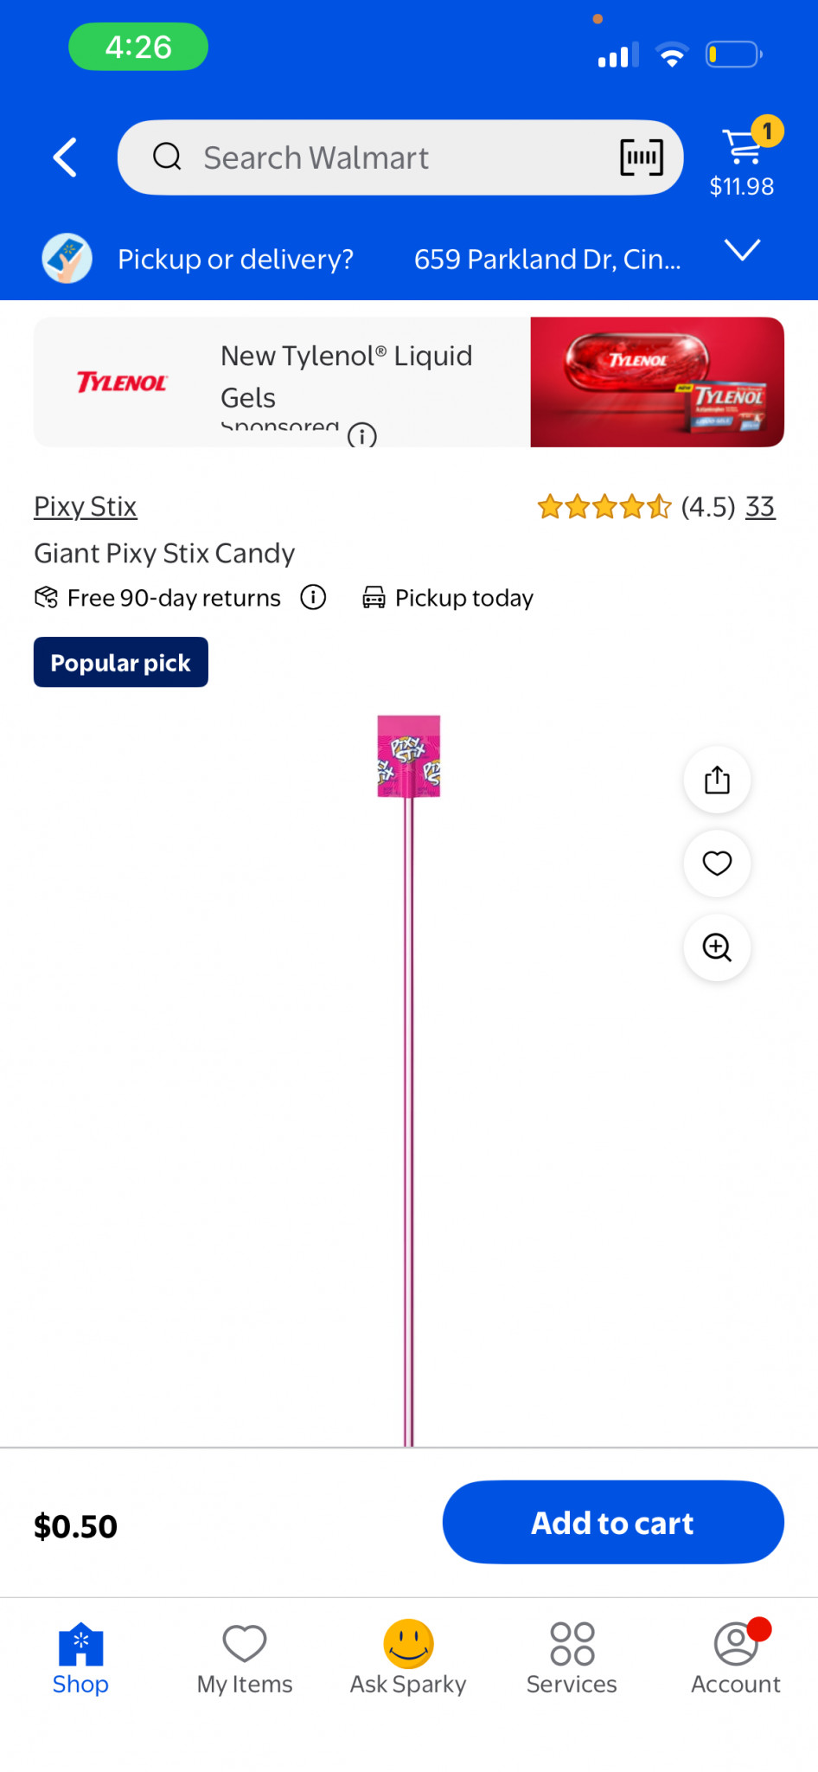Switch to the Services tab
Viewport: 818px width, 1772px height.
click(x=572, y=1658)
